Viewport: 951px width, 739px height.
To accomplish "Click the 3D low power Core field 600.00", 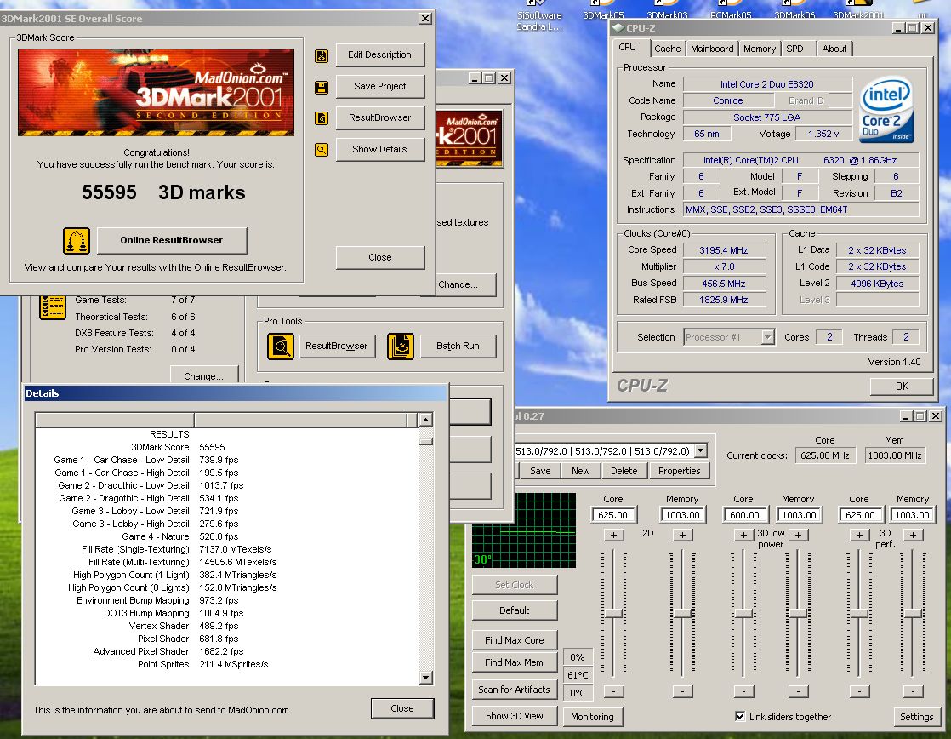I will point(744,515).
